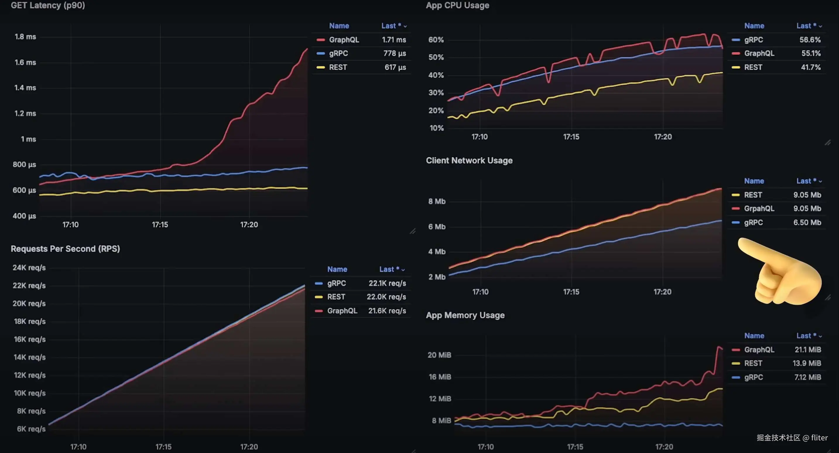This screenshot has height=453, width=839.
Task: Toggle REST series in App Memory legend
Action: coord(753,363)
